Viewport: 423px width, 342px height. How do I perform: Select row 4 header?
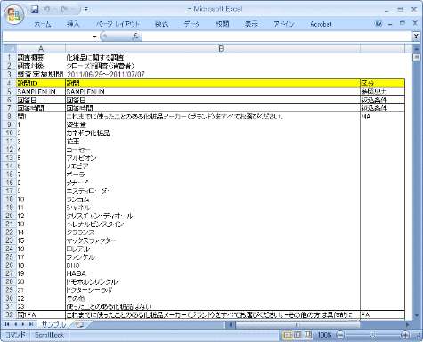[x=9, y=84]
